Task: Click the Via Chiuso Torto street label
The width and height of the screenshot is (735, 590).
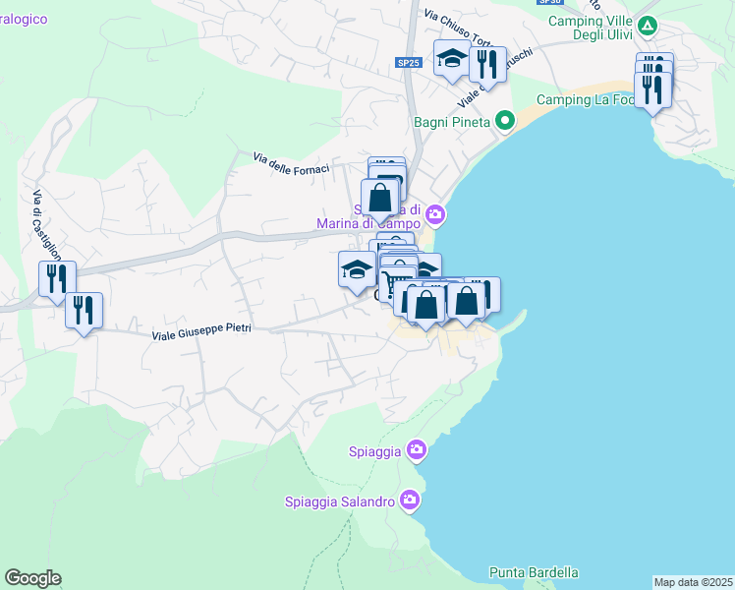Action: pos(457,28)
